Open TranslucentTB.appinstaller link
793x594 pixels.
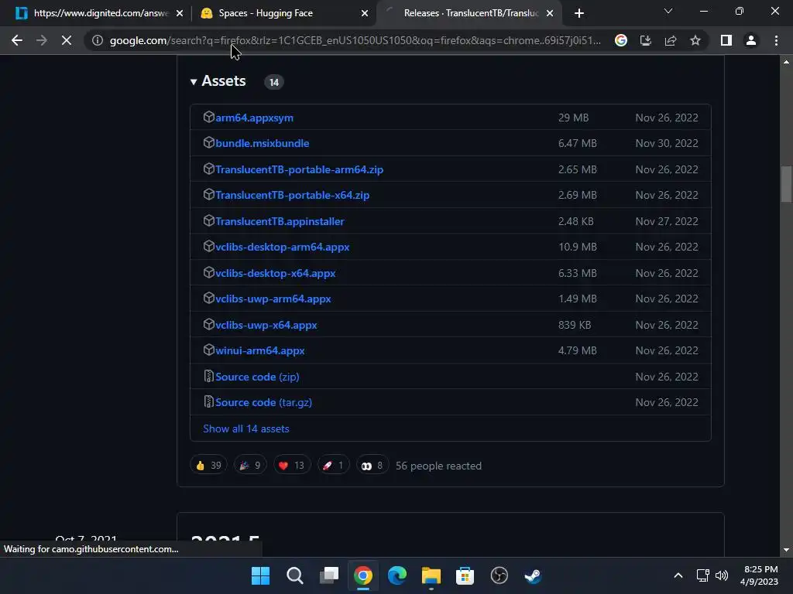(x=279, y=221)
